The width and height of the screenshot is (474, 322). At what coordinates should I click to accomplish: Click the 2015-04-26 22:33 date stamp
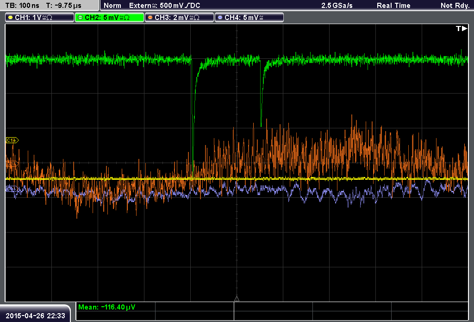(35, 316)
